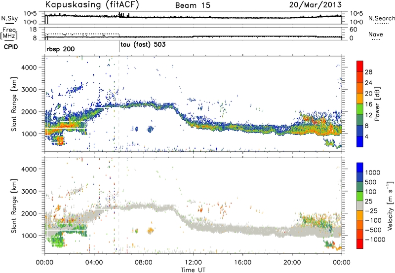Screen dimensions: 395x273
Task: Click the 'rbsp 200' CPID marker
Action: [60, 49]
